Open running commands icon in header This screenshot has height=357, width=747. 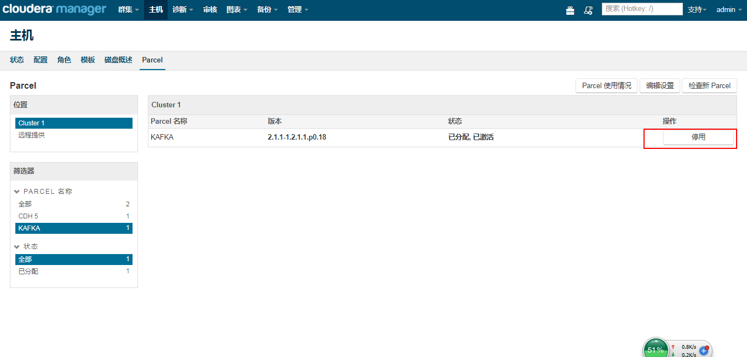click(x=588, y=10)
